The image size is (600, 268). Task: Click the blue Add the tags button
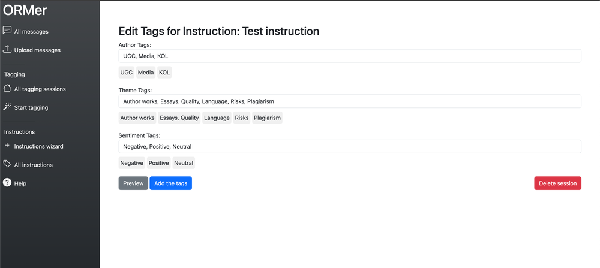point(170,183)
